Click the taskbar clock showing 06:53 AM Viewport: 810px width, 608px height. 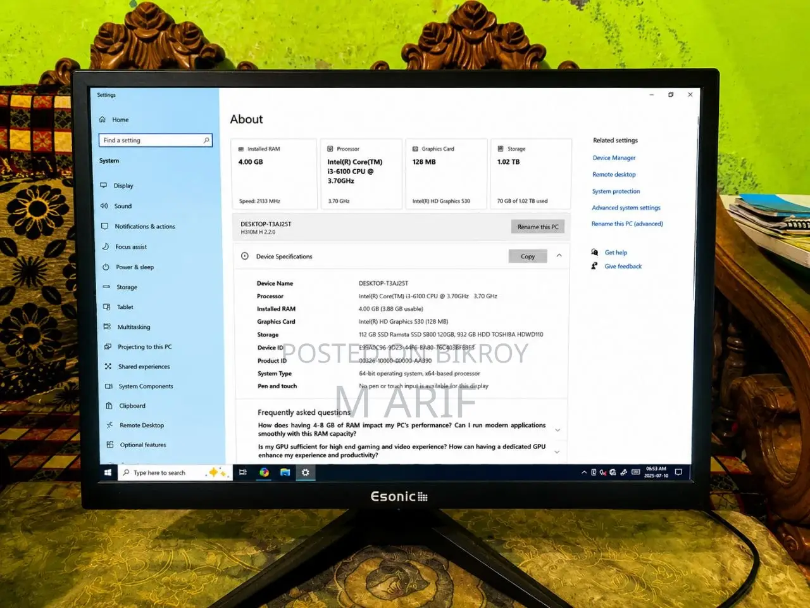pyautogui.click(x=656, y=472)
